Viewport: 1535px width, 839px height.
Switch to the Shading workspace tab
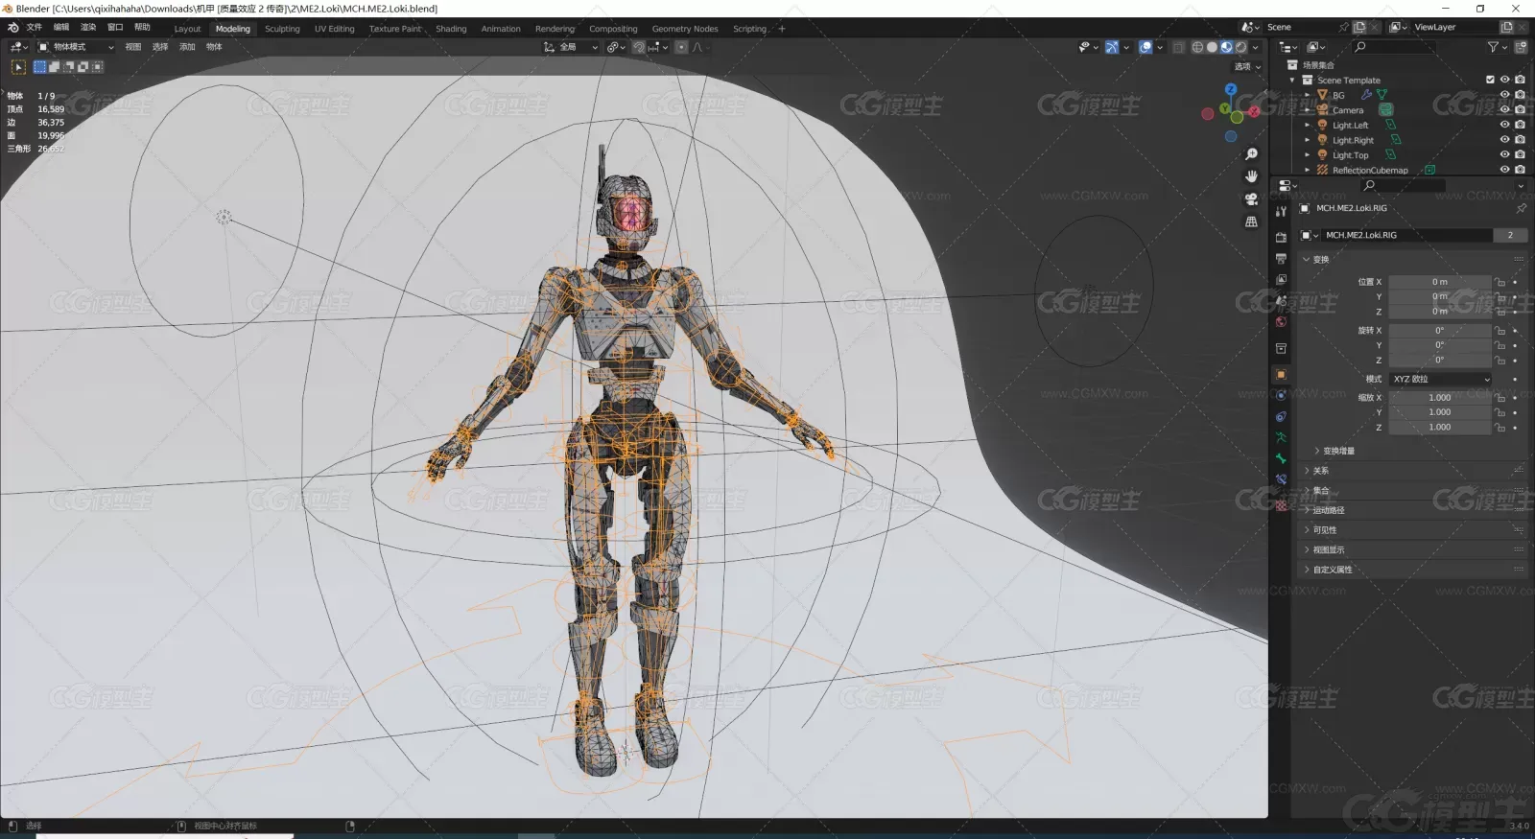coord(451,29)
